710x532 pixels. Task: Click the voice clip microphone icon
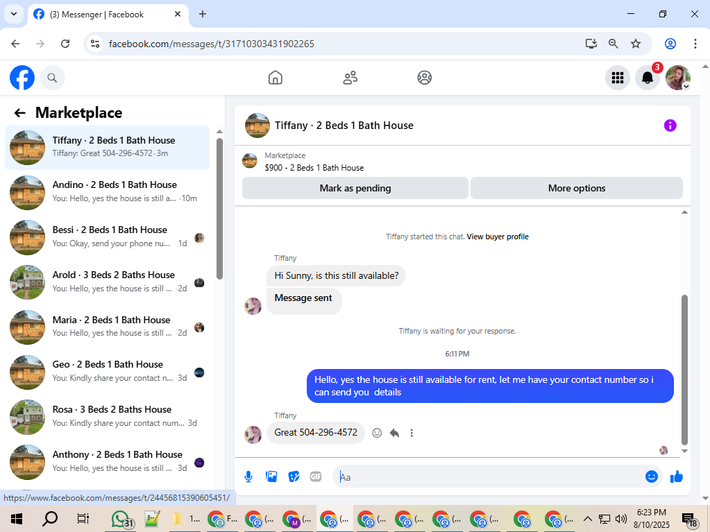[x=248, y=477]
